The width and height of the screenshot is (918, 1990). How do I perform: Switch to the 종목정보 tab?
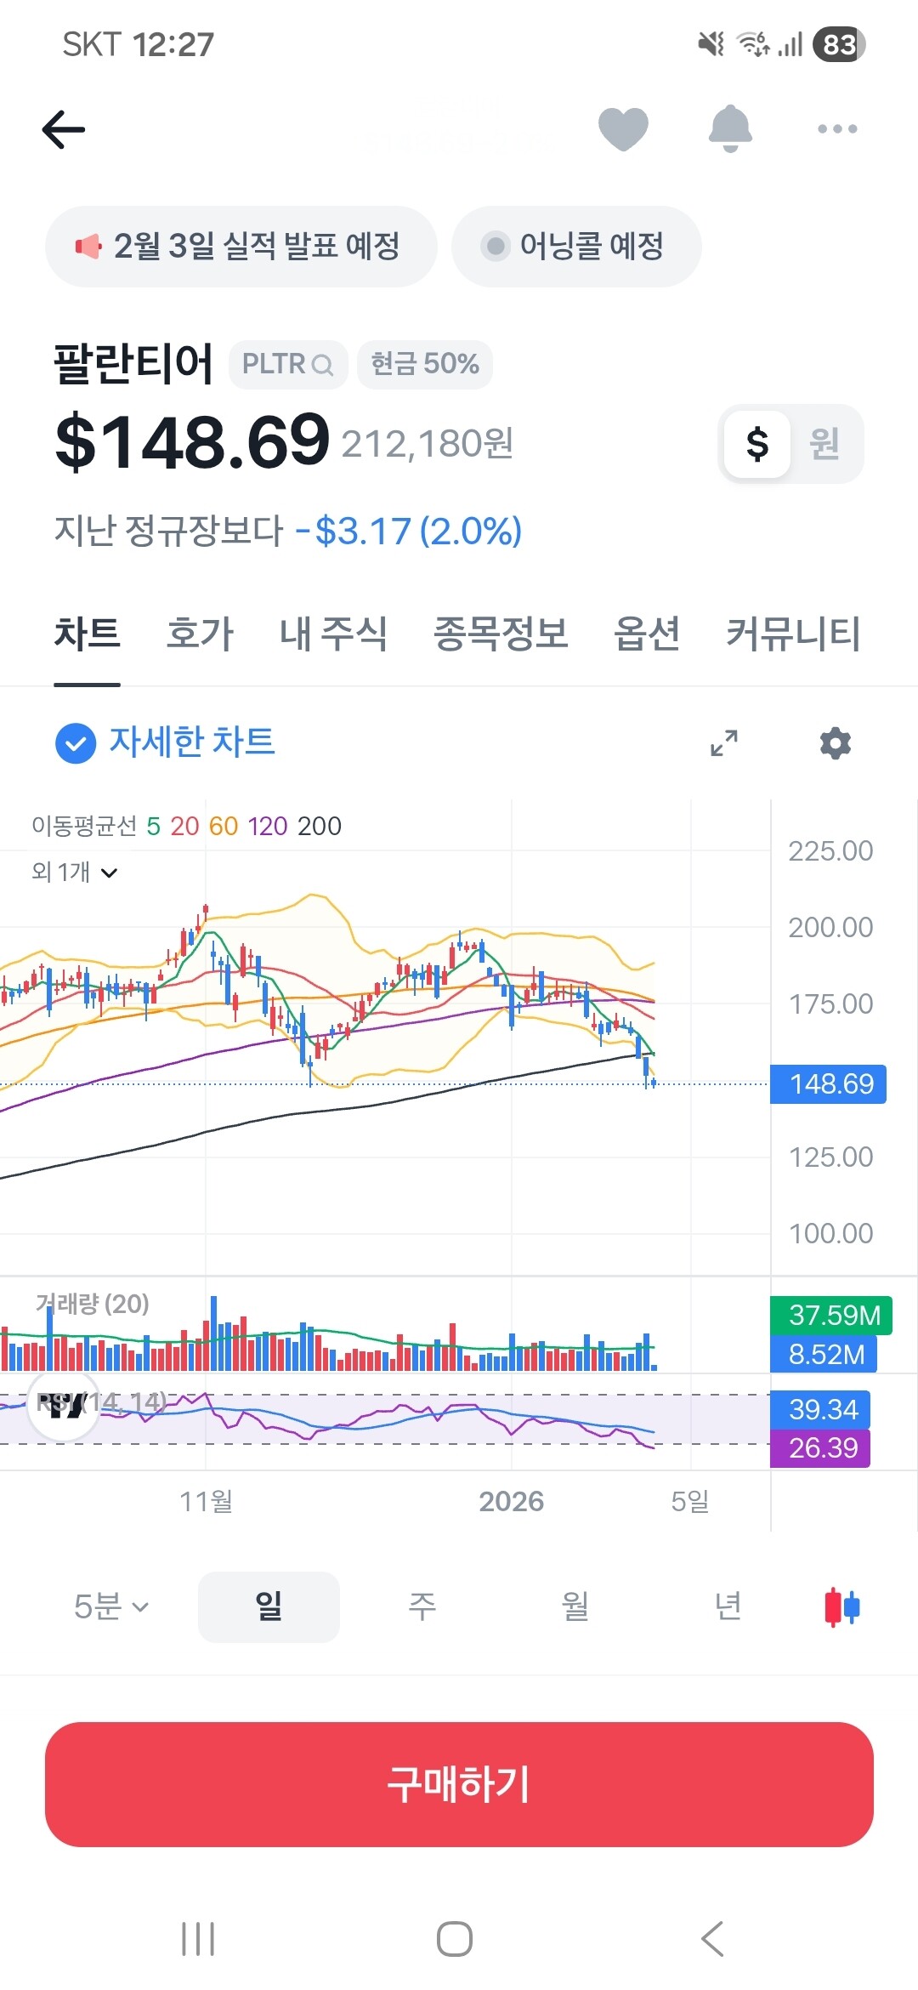pyautogui.click(x=501, y=634)
